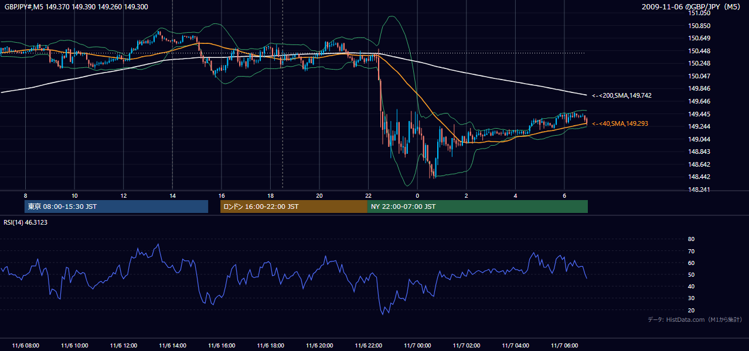Click the <-<40,SMA,149.293 label
Image resolution: width=749 pixels, height=351 pixels.
point(619,124)
